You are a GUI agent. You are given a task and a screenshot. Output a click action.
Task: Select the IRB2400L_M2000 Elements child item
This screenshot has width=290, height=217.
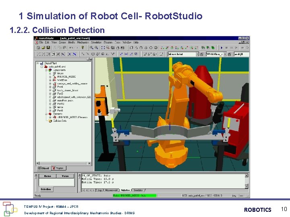click(x=72, y=117)
